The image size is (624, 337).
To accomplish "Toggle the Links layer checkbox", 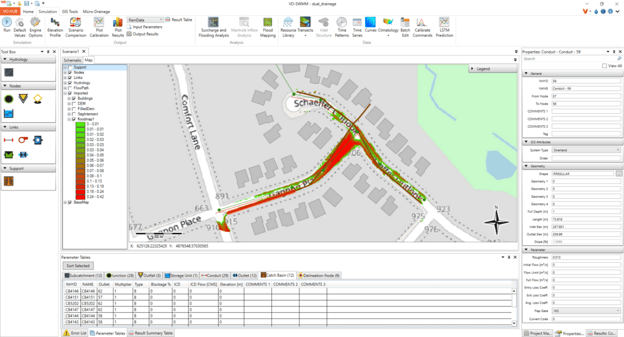I will [x=70, y=78].
